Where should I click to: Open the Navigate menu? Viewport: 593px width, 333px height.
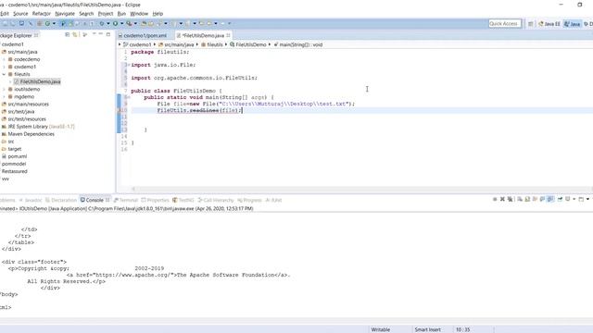pyautogui.click(x=65, y=14)
